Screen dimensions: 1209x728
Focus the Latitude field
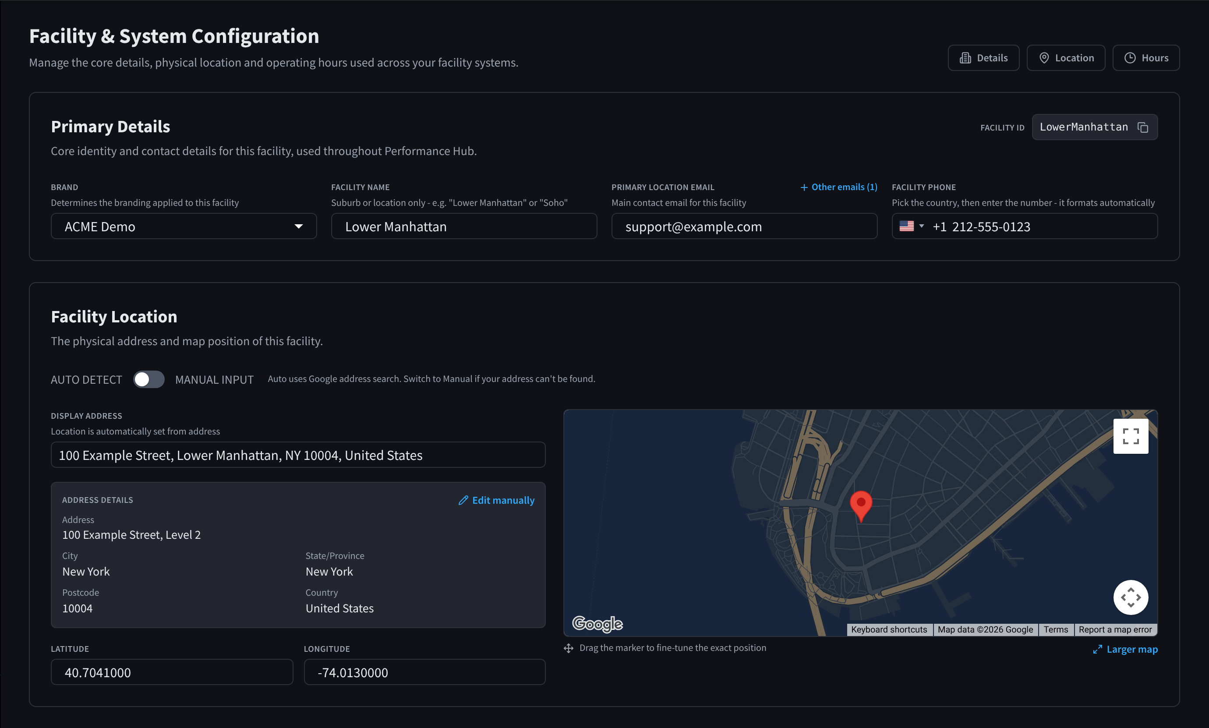coord(172,671)
